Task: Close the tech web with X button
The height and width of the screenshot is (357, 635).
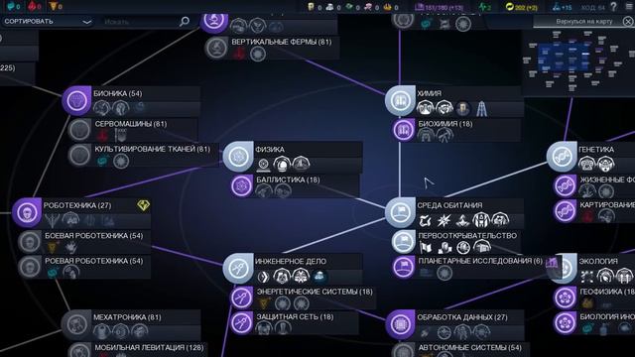Action: (x=628, y=22)
